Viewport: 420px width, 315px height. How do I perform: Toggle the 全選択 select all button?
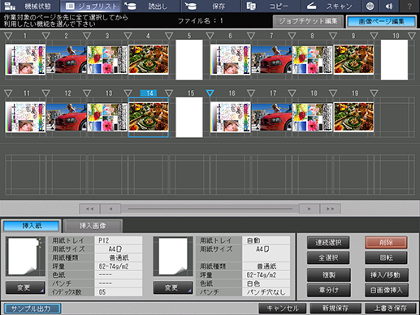coord(328,257)
